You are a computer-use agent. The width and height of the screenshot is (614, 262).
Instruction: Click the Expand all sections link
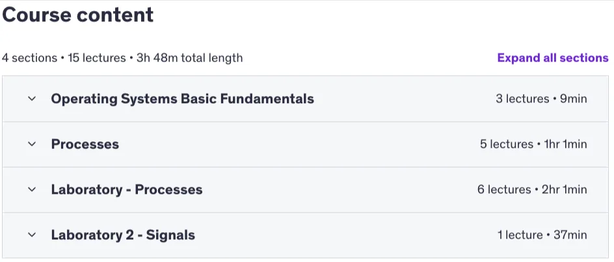click(553, 58)
